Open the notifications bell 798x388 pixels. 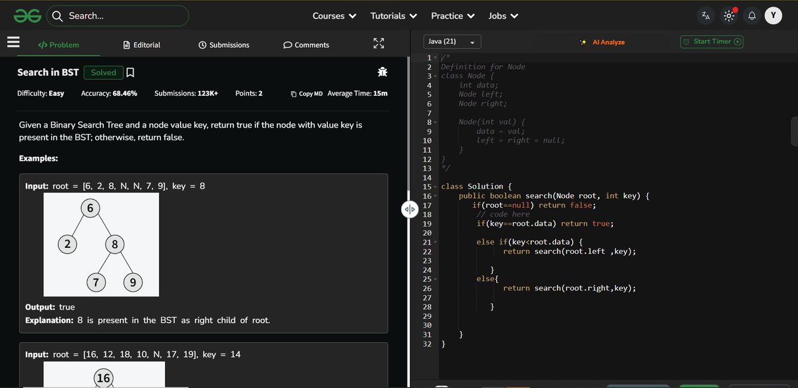tap(751, 15)
